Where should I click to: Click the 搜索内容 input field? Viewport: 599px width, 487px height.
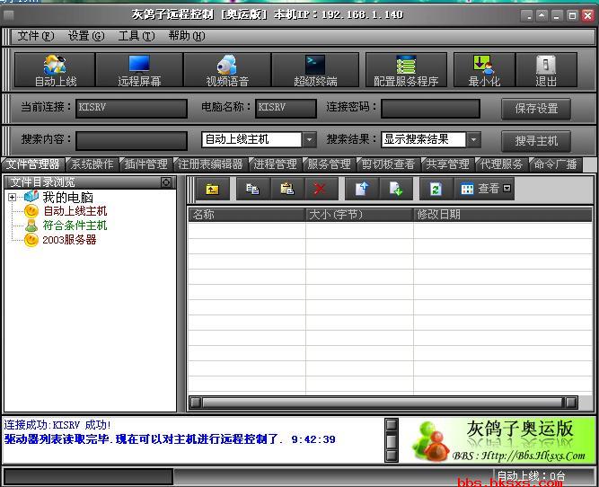point(131,140)
